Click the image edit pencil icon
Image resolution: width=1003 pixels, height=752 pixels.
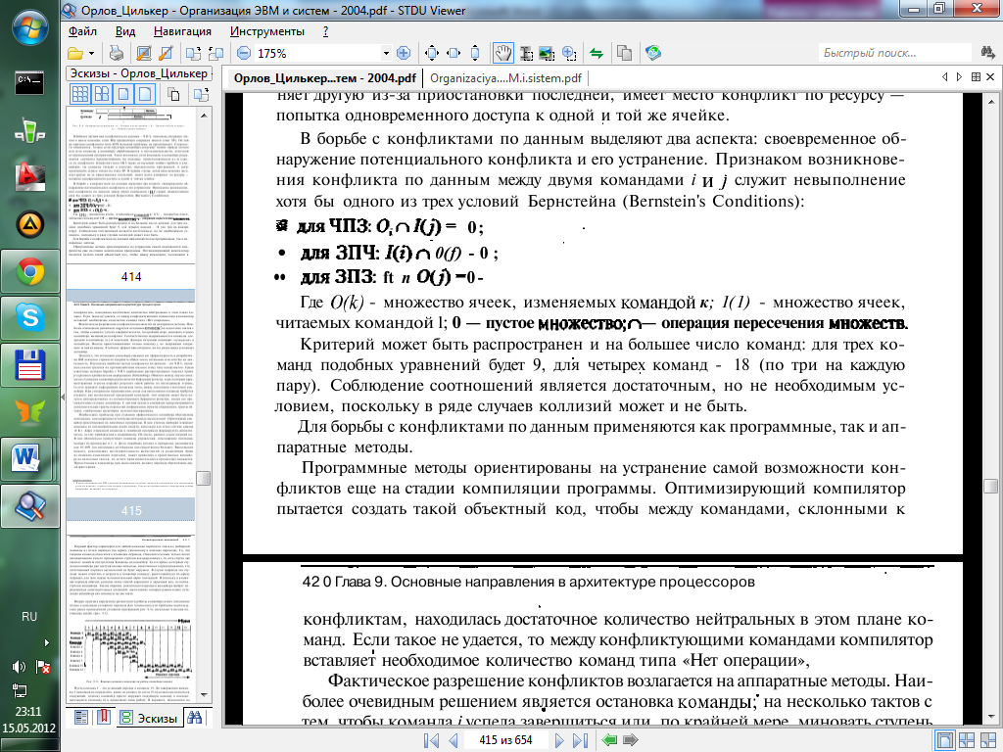pyautogui.click(x=145, y=54)
